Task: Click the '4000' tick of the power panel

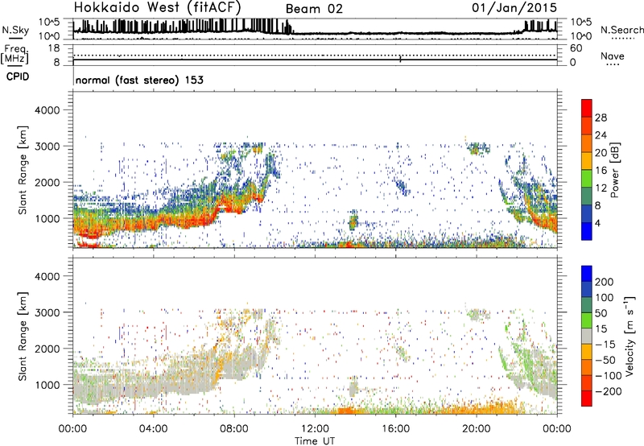Action: (47, 110)
